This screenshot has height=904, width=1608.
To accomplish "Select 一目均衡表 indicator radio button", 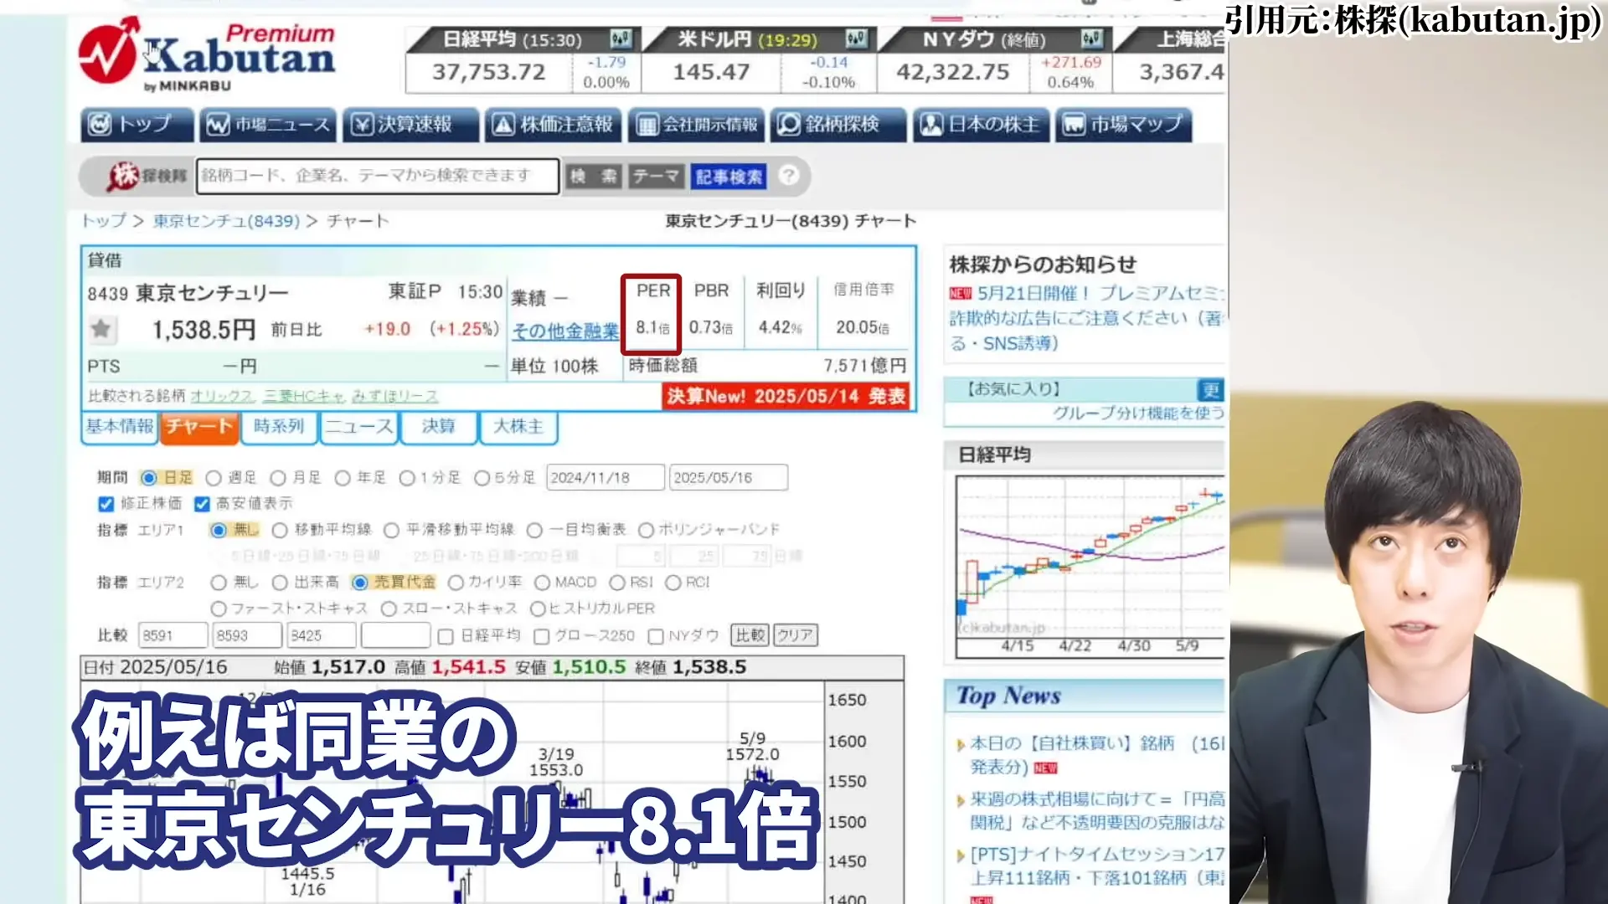I will pos(534,530).
